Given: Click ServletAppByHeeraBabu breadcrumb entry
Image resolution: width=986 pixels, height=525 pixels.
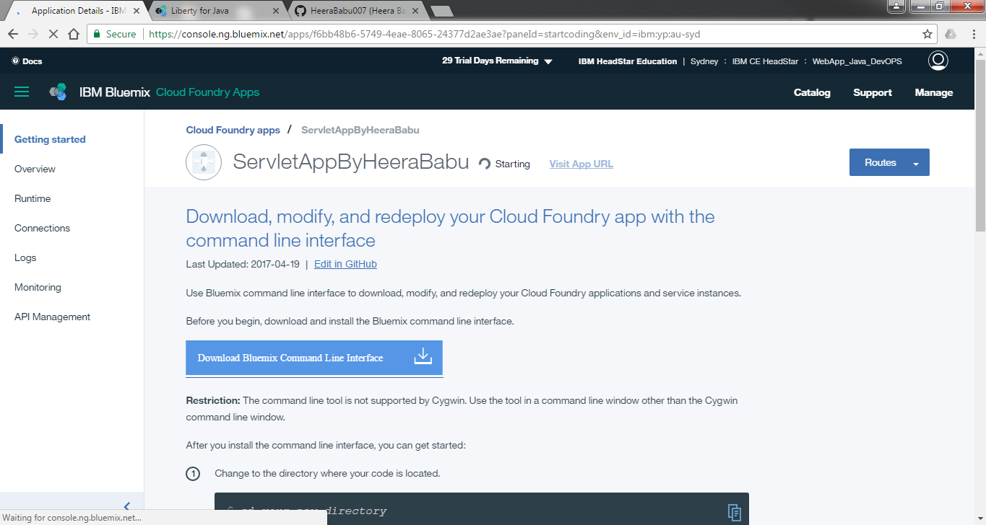Looking at the screenshot, I should pyautogui.click(x=360, y=130).
